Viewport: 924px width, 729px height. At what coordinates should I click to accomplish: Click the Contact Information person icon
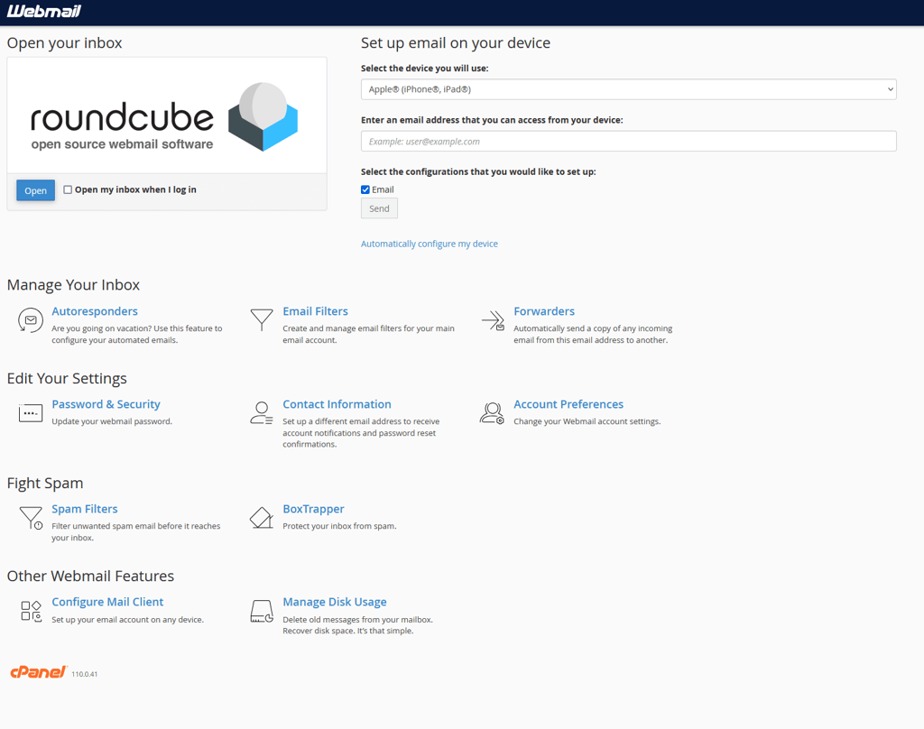pos(262,413)
